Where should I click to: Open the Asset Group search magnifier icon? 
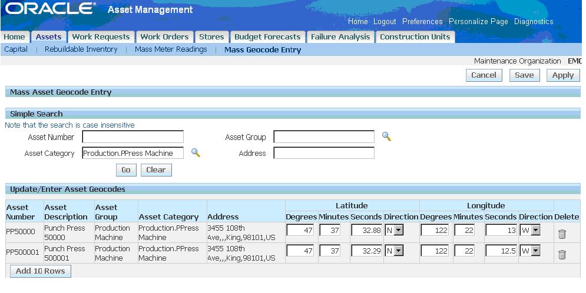(386, 136)
